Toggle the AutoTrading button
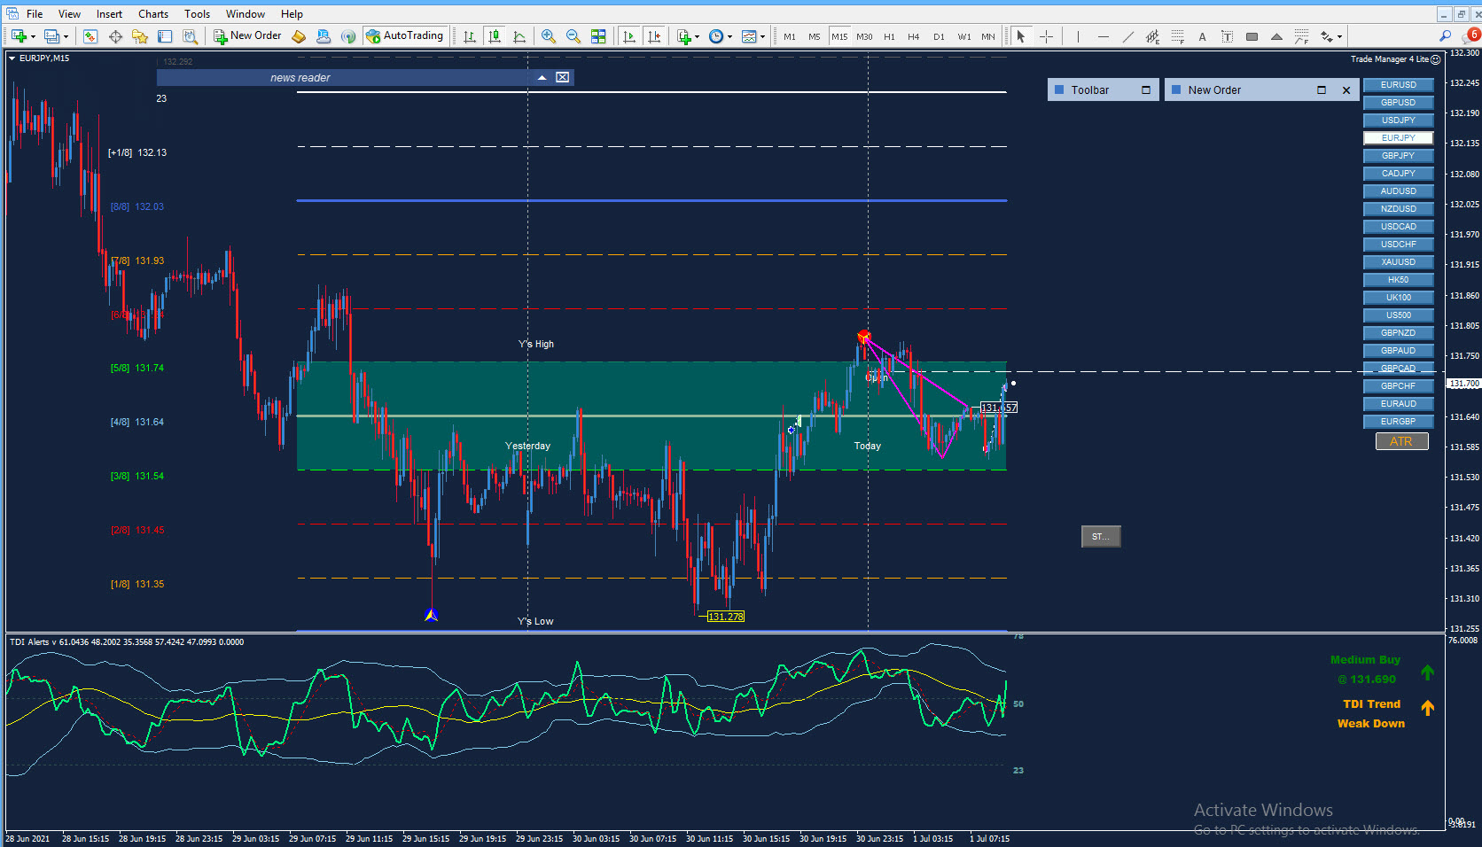The width and height of the screenshot is (1482, 847). (404, 35)
